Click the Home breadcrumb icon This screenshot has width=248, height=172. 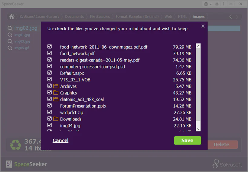click(x=11, y=16)
